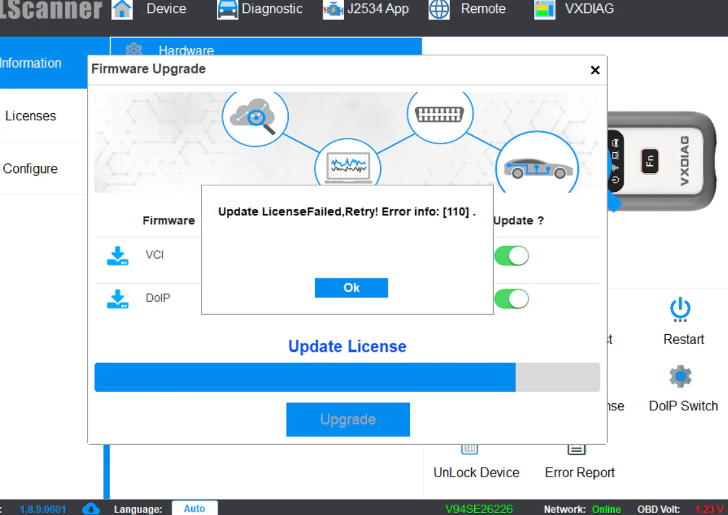
Task: Click the error message text
Action: (x=347, y=211)
